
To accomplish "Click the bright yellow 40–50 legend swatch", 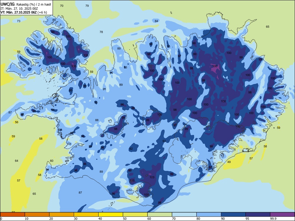I will pos(111,215).
